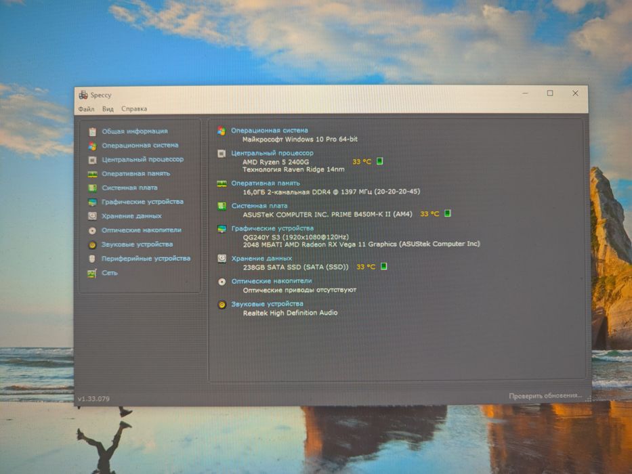632x474 pixels.
Task: Select sidebar item Хранение данных
Action: click(131, 216)
